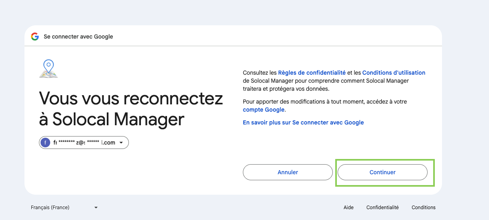The width and height of the screenshot is (489, 220).
Task: Click the Solocal Manager map pin icon
Action: pos(49,69)
